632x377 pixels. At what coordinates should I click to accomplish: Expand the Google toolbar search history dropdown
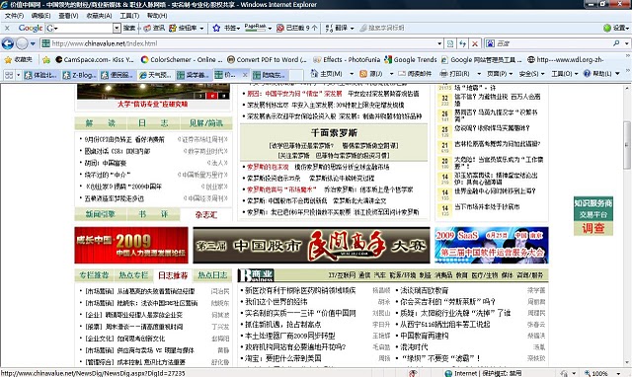[117, 28]
